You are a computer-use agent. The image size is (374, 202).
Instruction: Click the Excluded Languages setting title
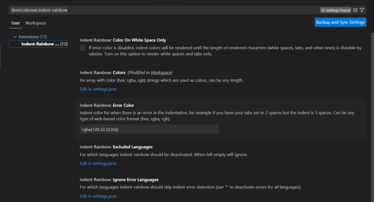click(x=117, y=147)
